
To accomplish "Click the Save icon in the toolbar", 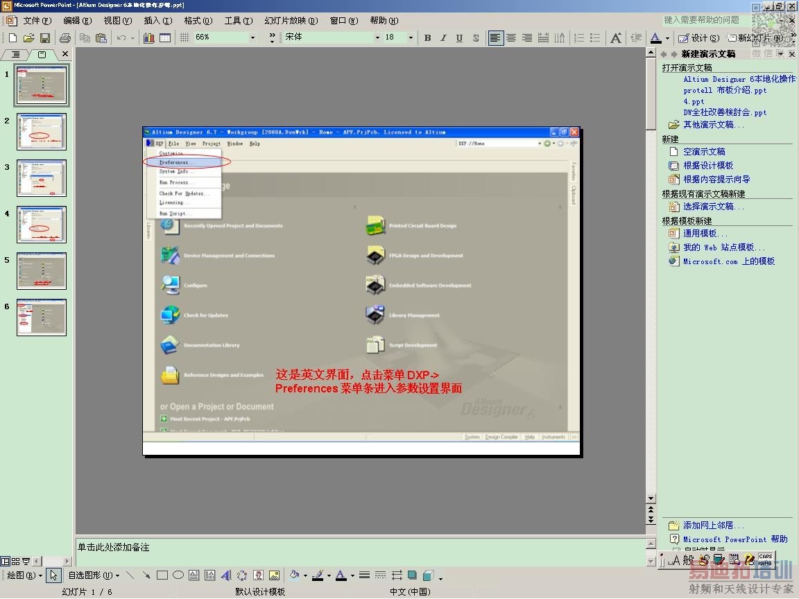I will click(45, 38).
